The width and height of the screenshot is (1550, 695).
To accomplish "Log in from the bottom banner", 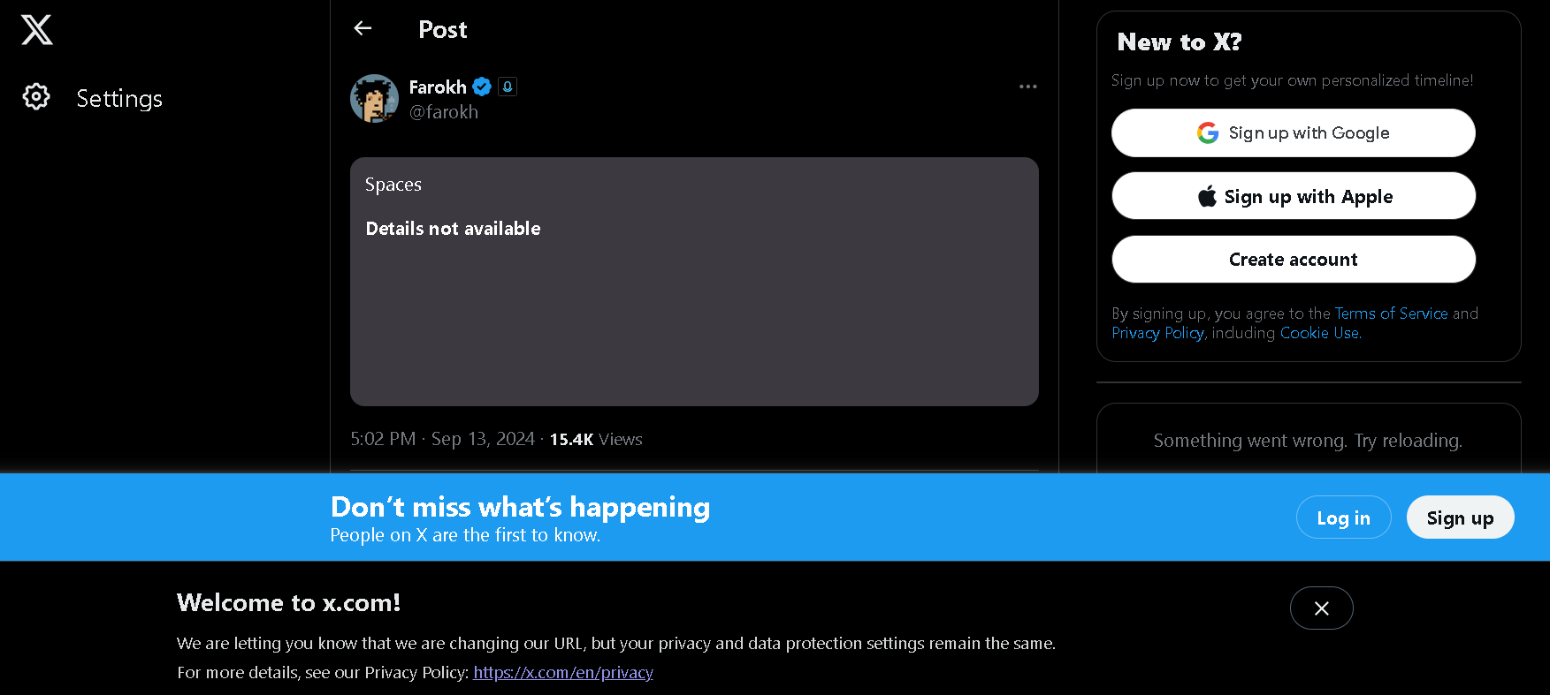I will click(x=1343, y=517).
